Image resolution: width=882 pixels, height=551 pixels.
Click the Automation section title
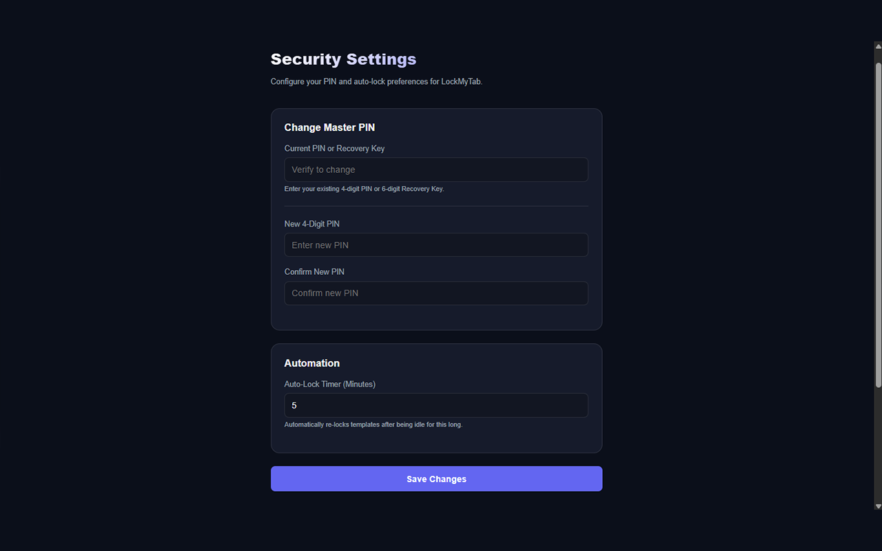tap(311, 363)
